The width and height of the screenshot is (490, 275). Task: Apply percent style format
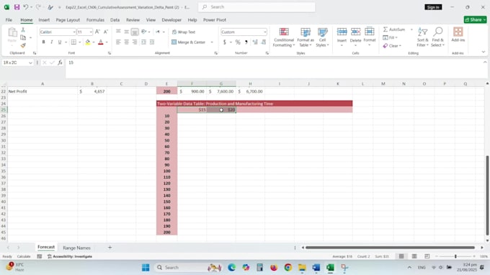238,42
